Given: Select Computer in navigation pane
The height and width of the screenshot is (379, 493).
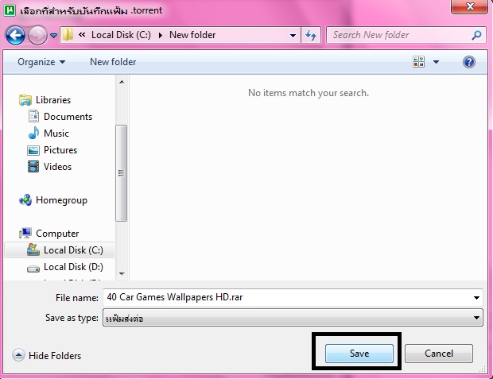Looking at the screenshot, I should point(57,234).
